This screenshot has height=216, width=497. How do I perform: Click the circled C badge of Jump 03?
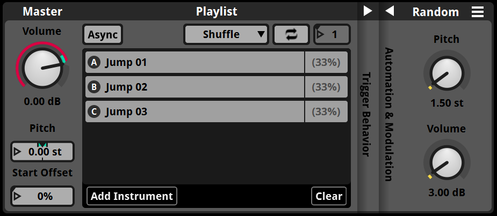[95, 112]
